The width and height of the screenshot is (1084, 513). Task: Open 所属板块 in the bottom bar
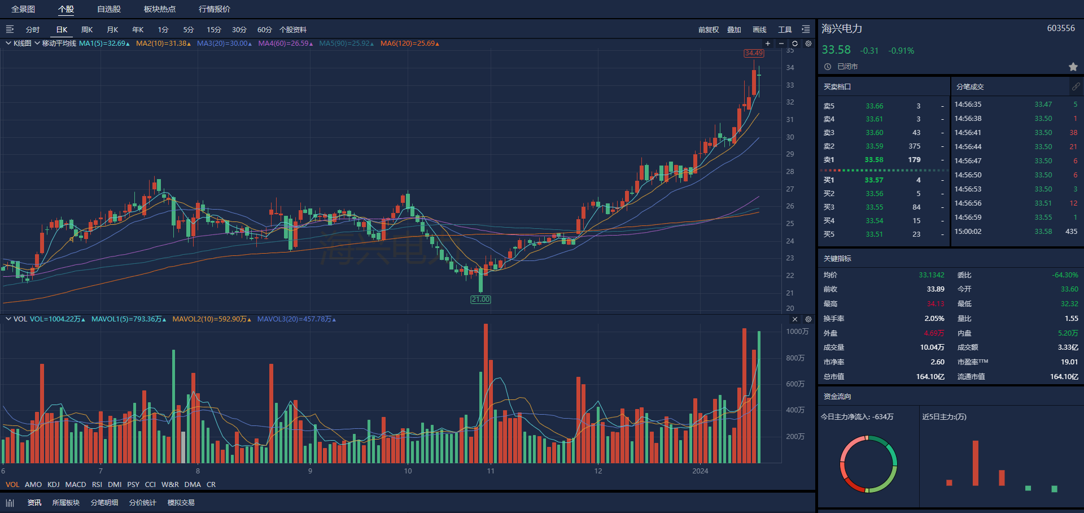point(66,503)
